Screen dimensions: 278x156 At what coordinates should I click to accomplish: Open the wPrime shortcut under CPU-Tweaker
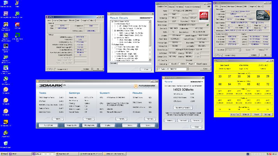click(6, 47)
